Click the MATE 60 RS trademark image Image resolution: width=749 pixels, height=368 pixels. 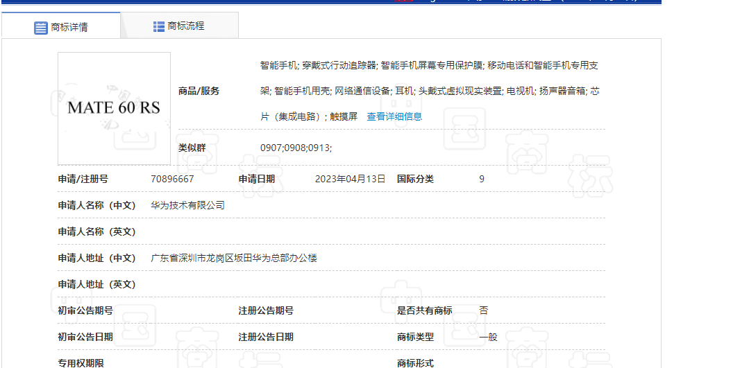click(x=114, y=108)
